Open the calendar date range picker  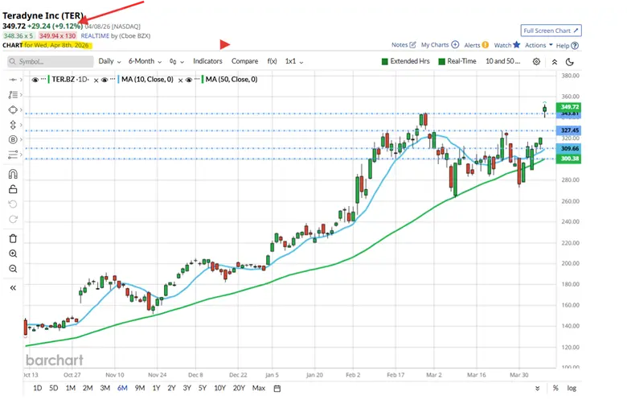pyautogui.click(x=277, y=388)
